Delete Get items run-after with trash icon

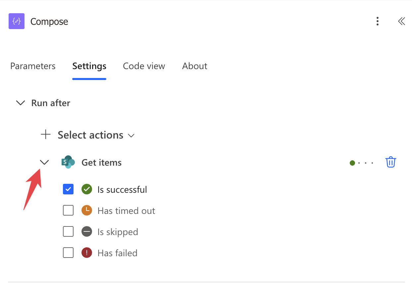(391, 162)
